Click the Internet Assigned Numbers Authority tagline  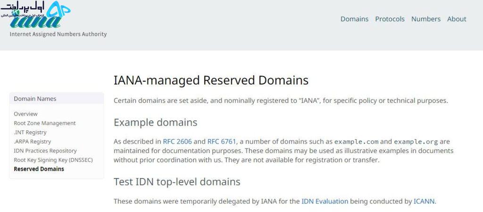pyautogui.click(x=58, y=34)
